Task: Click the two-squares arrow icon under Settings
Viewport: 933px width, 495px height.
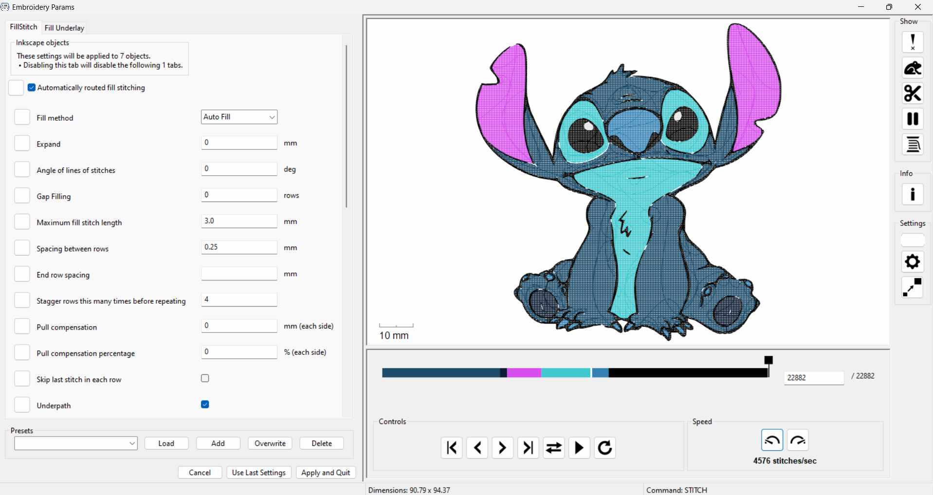Action: coord(913,287)
